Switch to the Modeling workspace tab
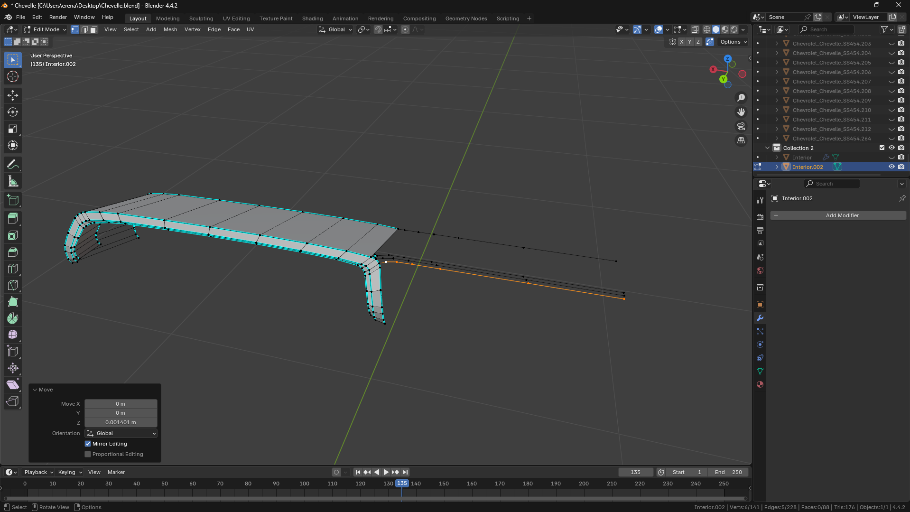This screenshot has height=512, width=910. click(x=168, y=19)
